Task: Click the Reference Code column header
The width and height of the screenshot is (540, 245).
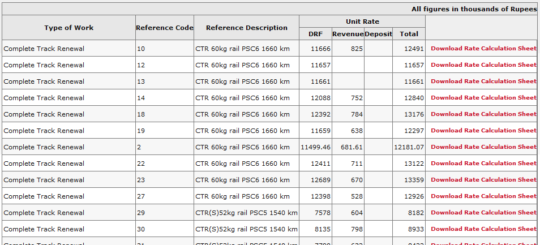Action: click(x=165, y=28)
